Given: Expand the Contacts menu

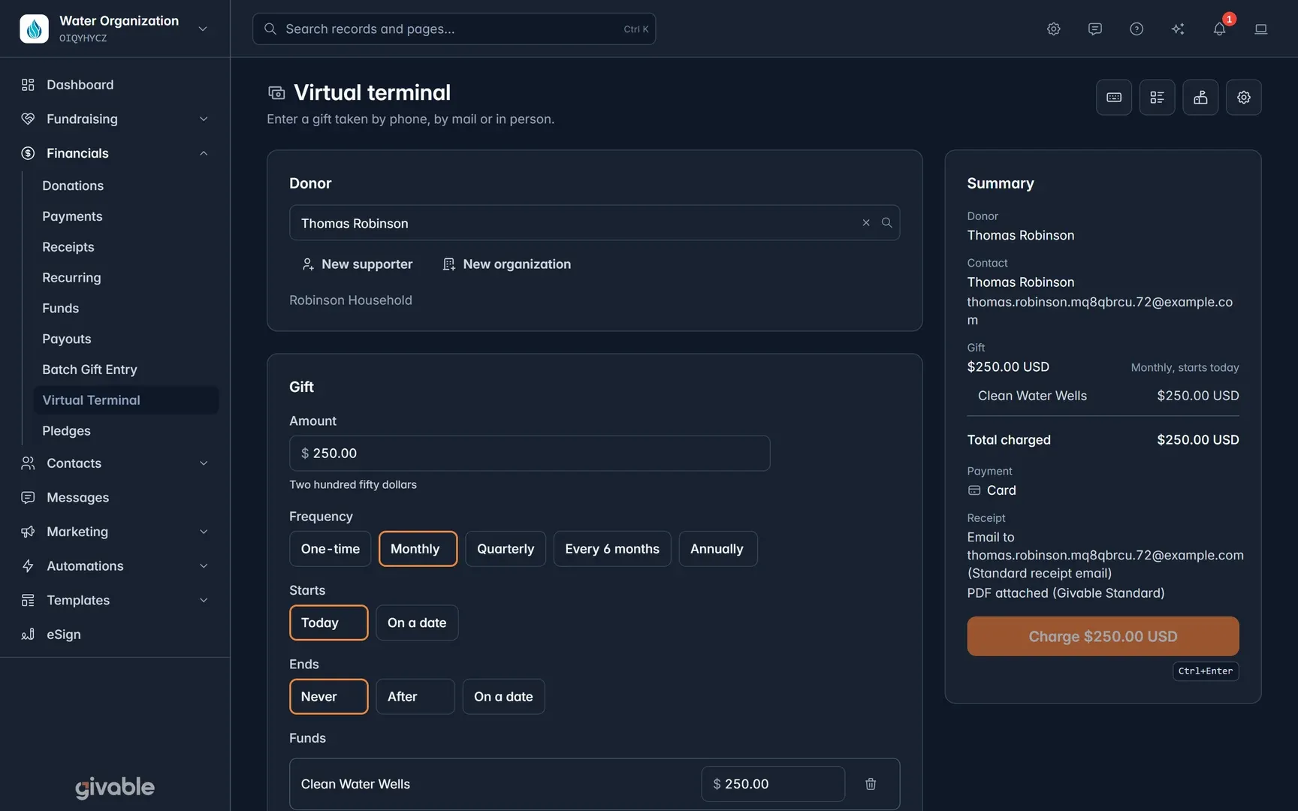Looking at the screenshot, I should [x=115, y=463].
